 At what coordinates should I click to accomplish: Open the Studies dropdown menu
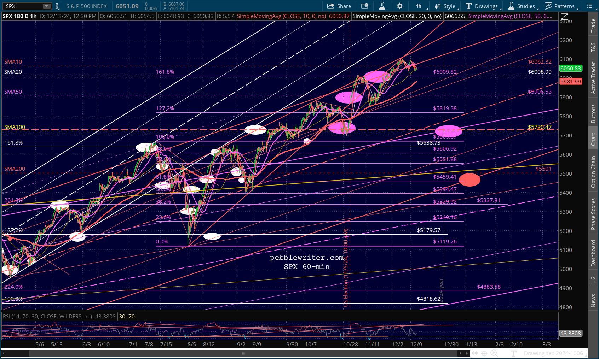tap(523, 6)
